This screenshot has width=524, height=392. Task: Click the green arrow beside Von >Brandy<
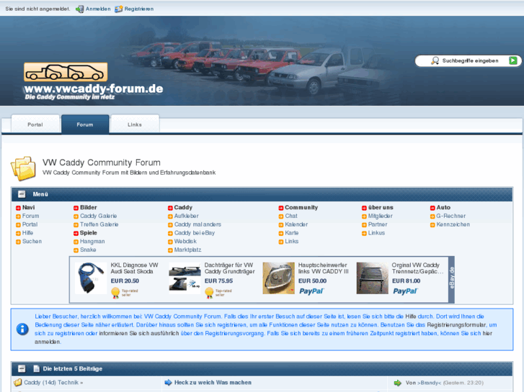click(398, 383)
